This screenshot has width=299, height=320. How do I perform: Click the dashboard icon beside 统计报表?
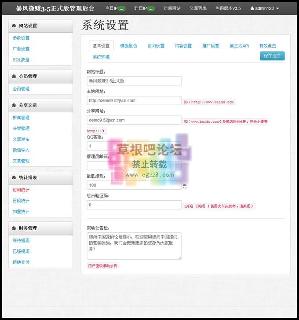coord(15,178)
